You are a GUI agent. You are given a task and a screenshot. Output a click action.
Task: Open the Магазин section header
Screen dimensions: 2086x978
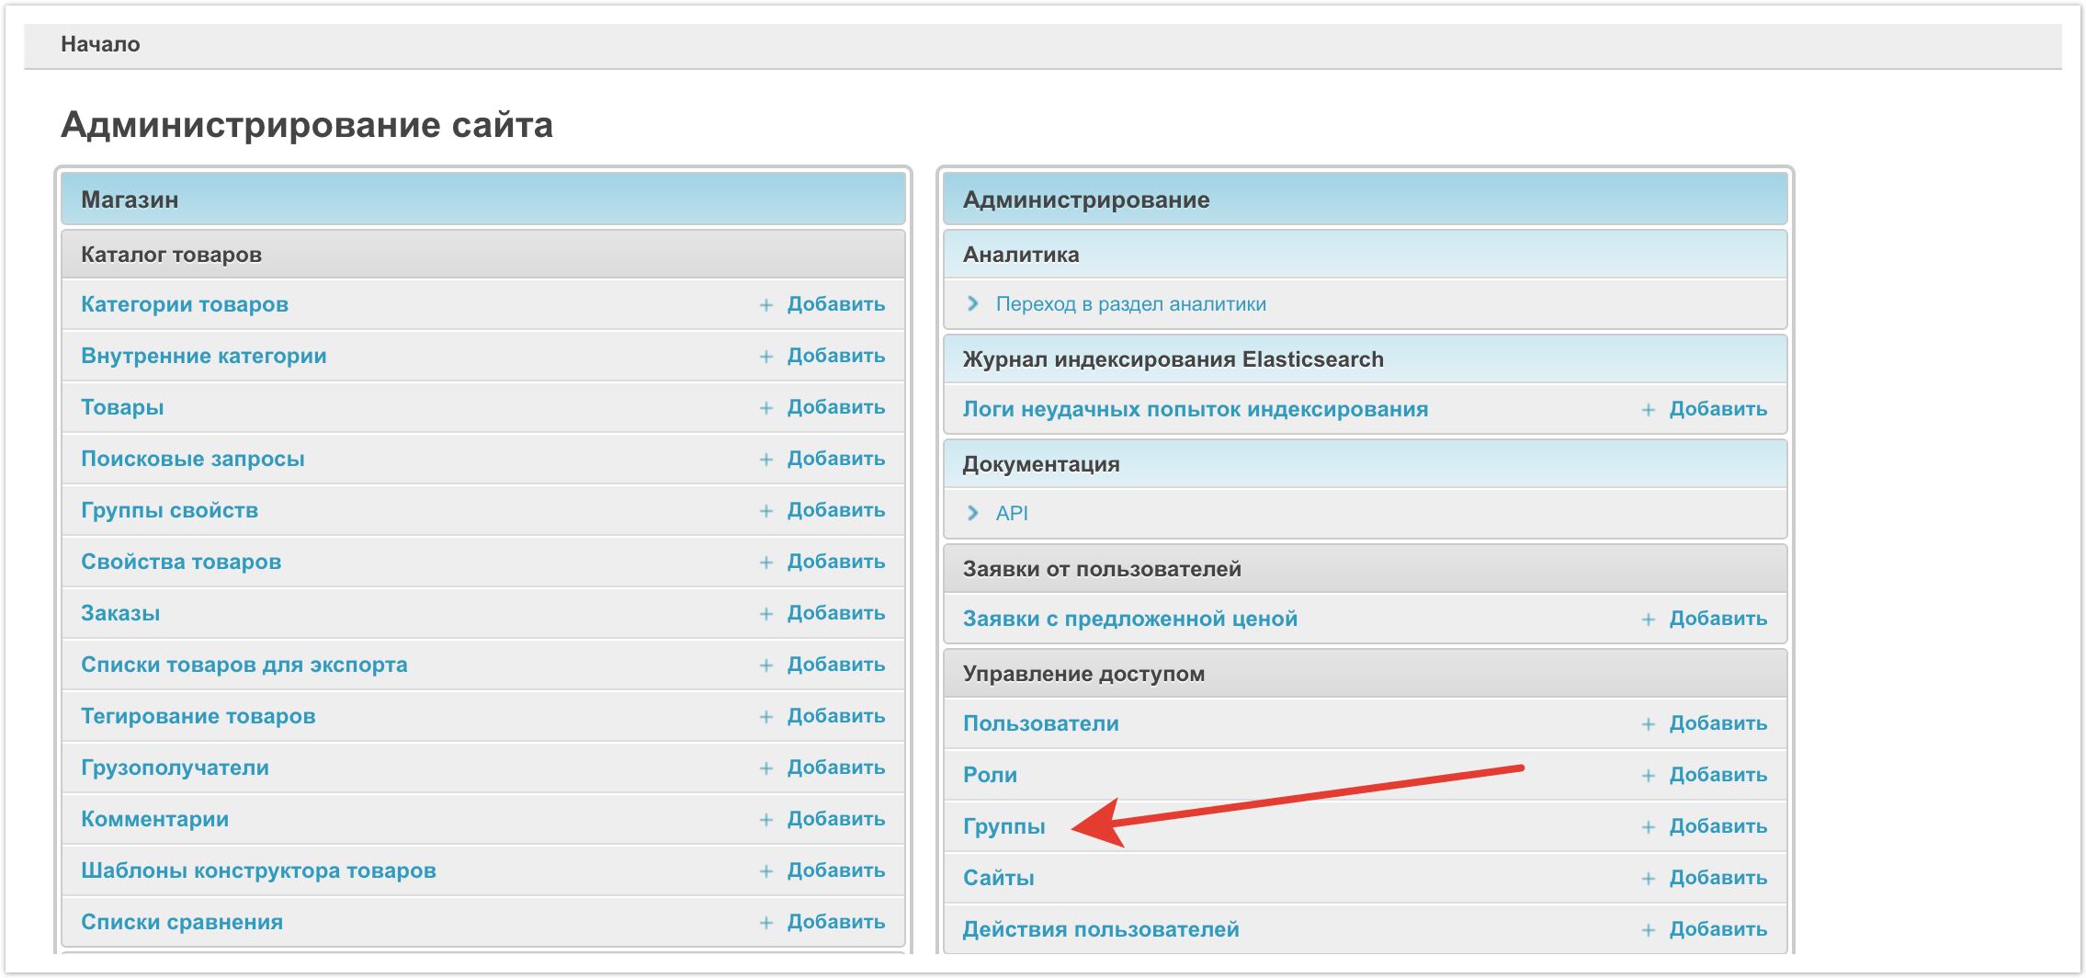(x=130, y=199)
